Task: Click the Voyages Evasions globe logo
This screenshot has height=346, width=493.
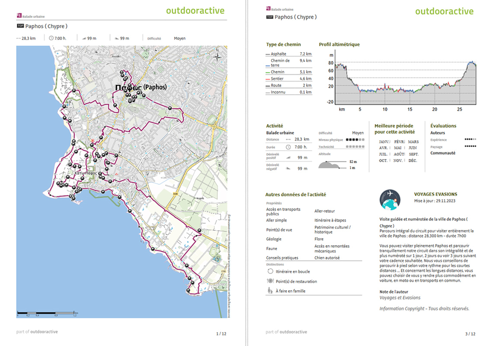Action: [390, 200]
